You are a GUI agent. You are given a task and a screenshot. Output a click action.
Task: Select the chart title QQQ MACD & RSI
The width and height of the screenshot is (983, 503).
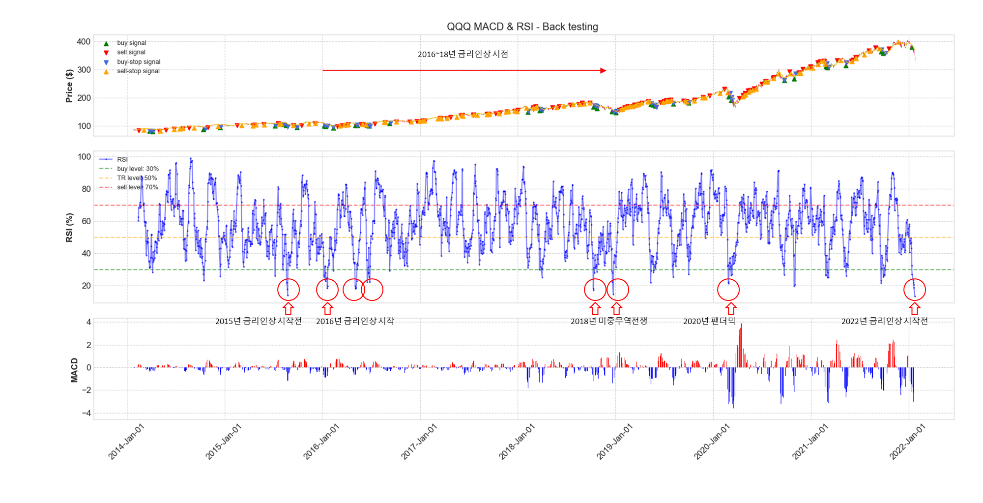(522, 27)
